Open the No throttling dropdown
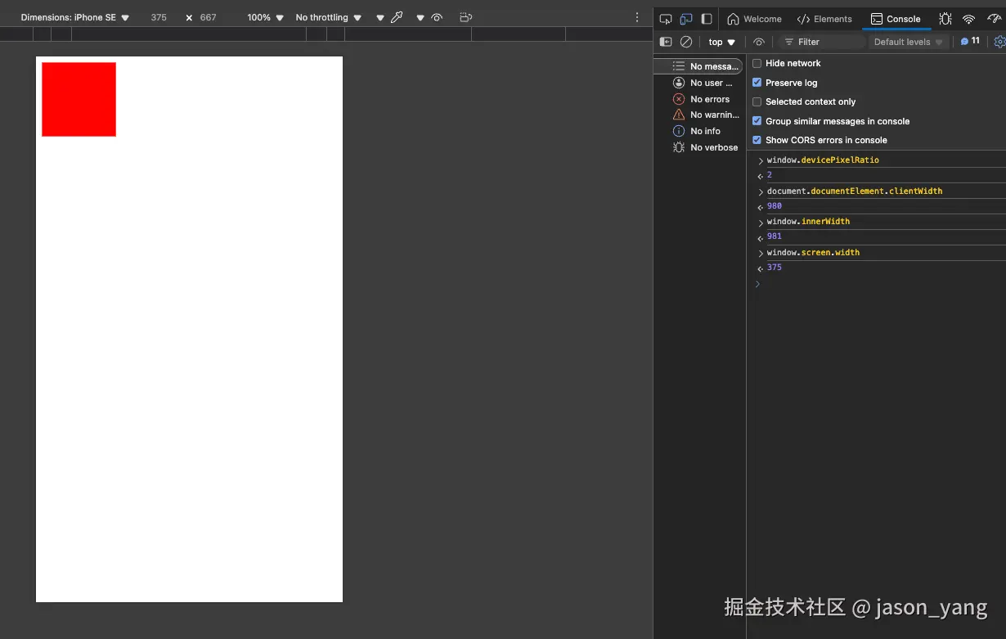Screen dimensions: 1006x639 coord(328,17)
